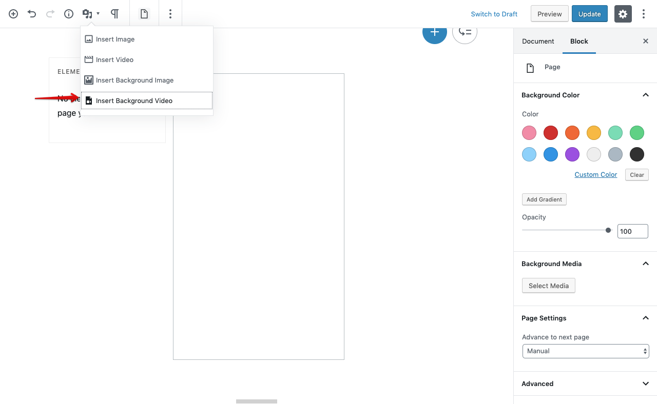The image size is (657, 404).
Task: Collapse the Page Settings section
Action: pyautogui.click(x=646, y=318)
